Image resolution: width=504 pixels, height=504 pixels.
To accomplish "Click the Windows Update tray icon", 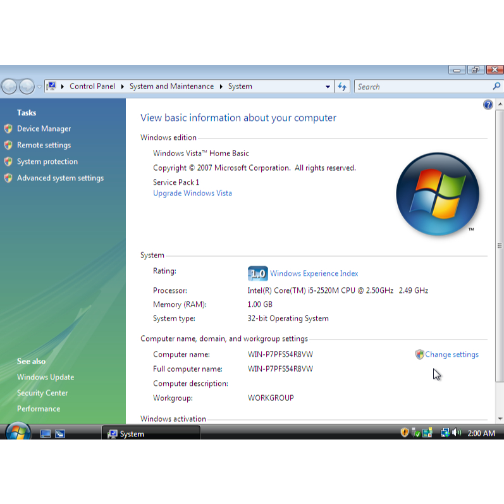I will click(x=427, y=433).
